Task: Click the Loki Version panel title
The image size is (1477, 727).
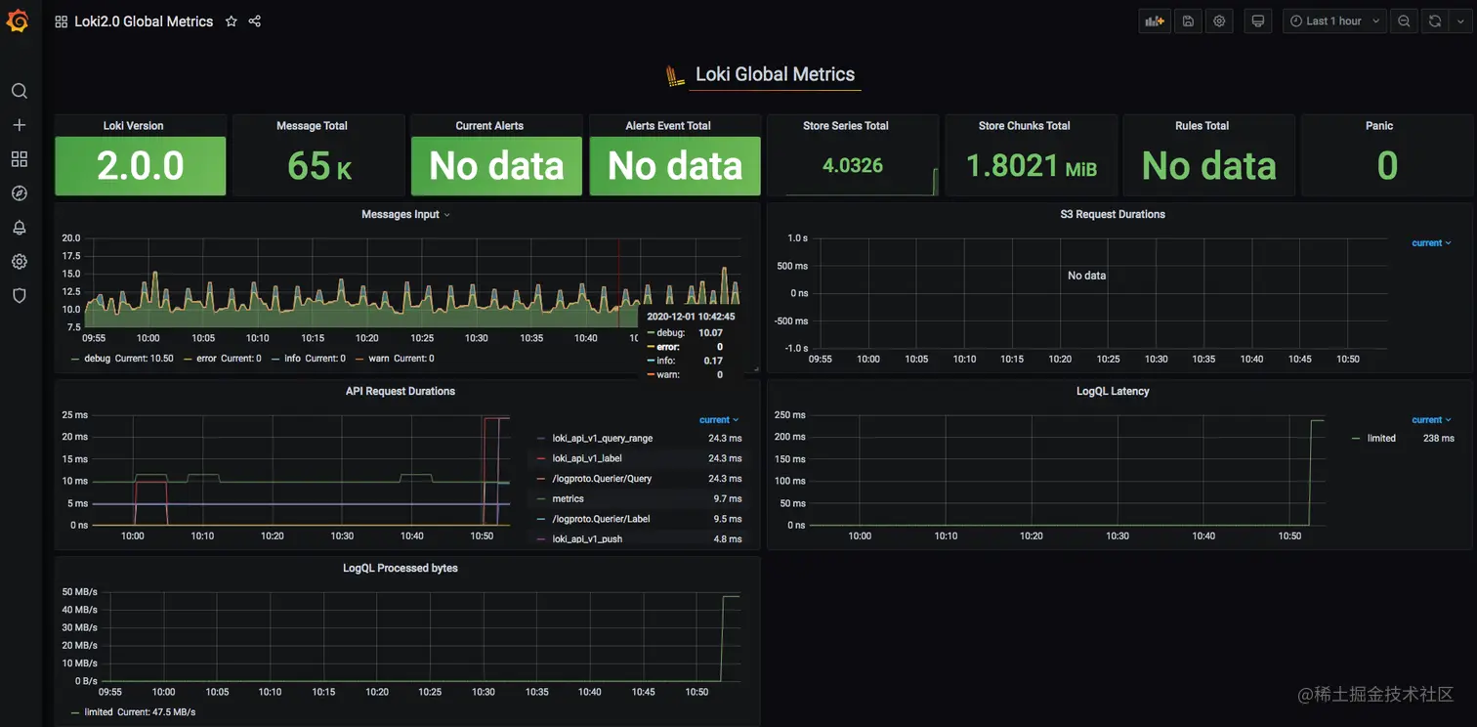Action: pos(134,126)
